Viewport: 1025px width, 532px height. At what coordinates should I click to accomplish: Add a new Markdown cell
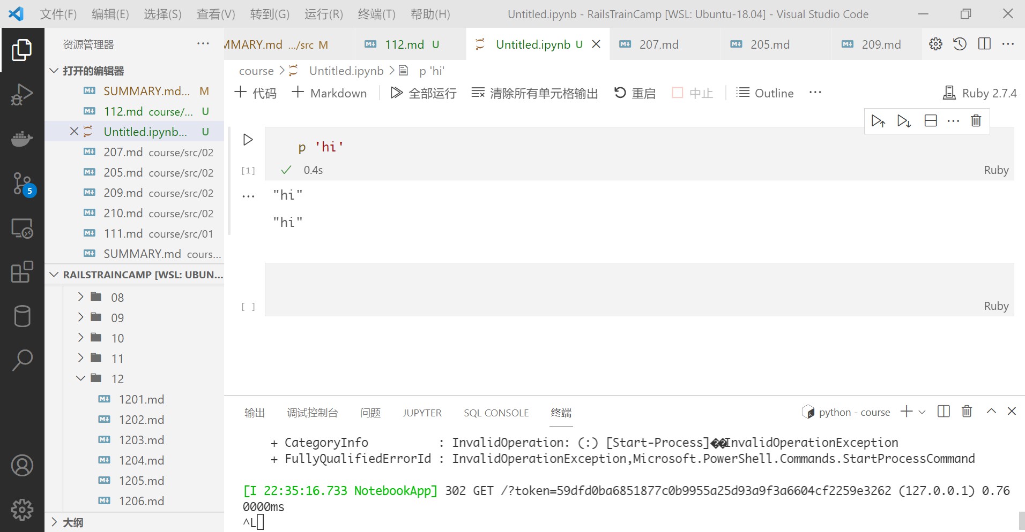(329, 93)
